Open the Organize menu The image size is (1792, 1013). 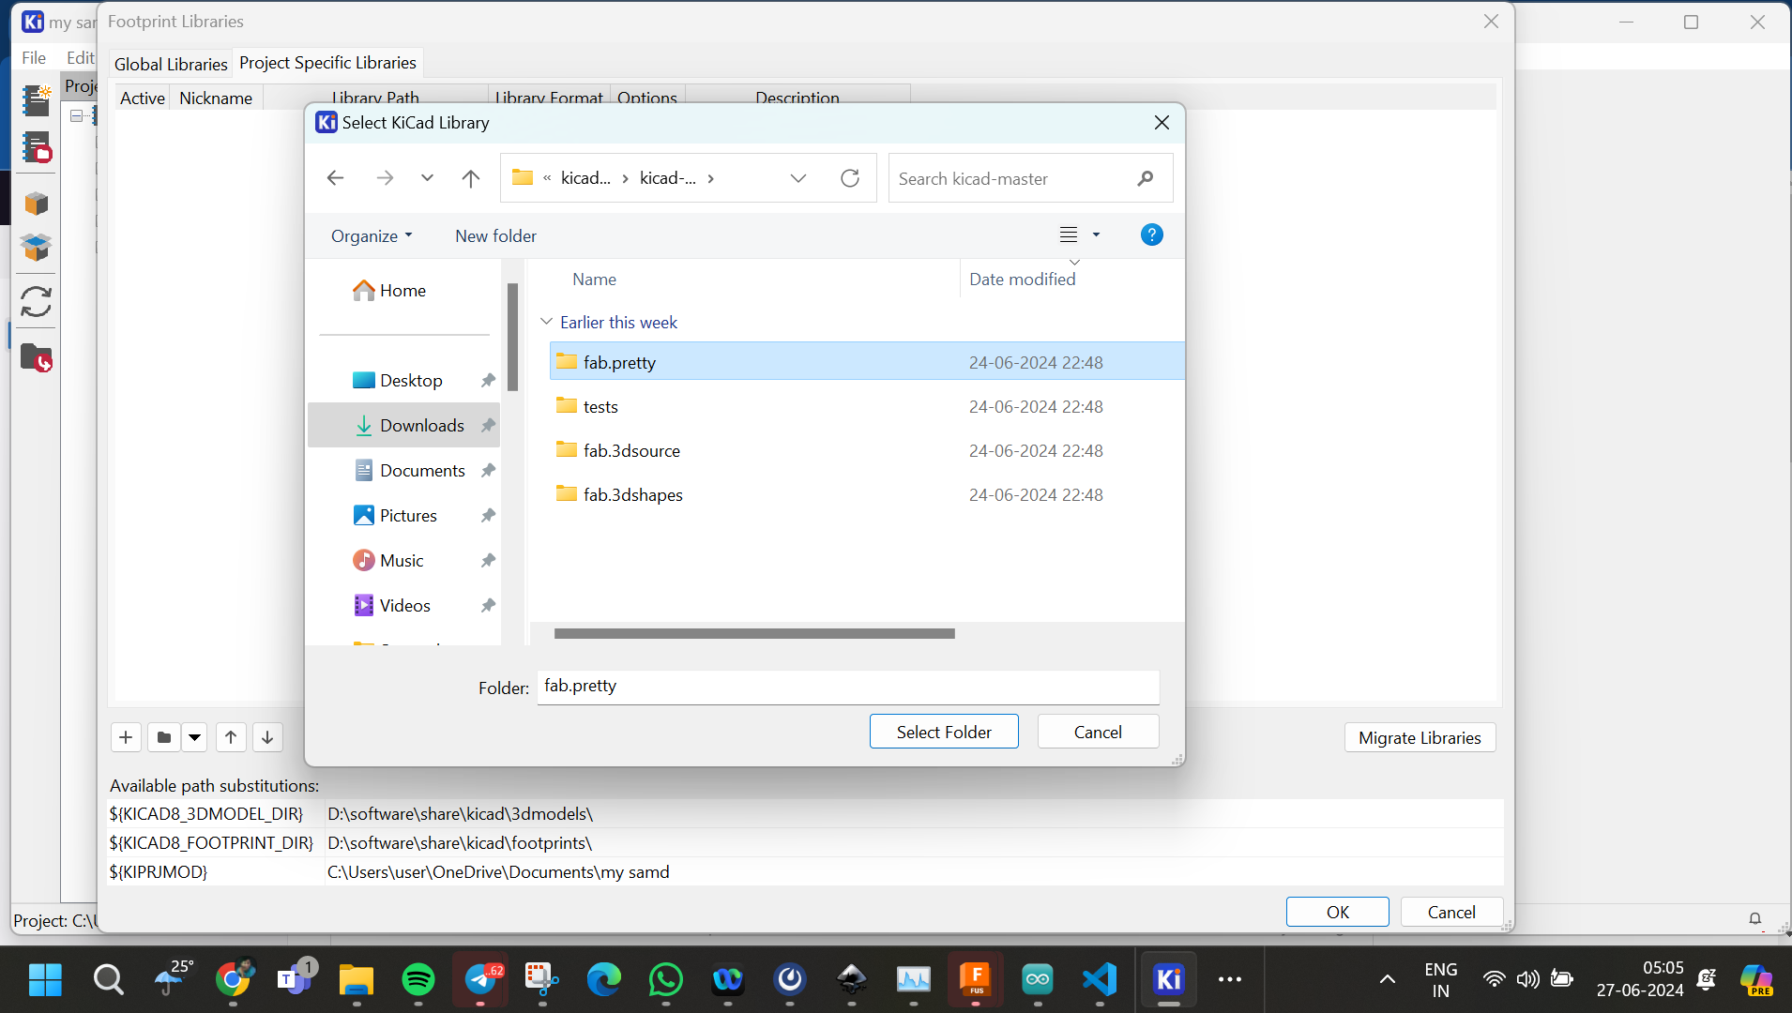[x=372, y=236]
